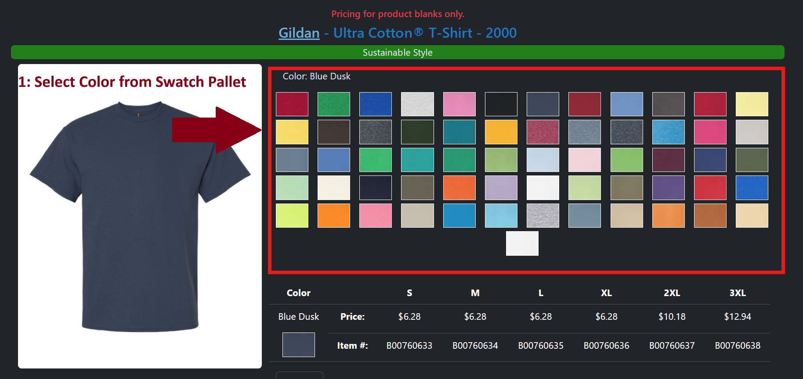
Task: Click the Blue Dusk swatch in the price table
Action: tap(299, 345)
